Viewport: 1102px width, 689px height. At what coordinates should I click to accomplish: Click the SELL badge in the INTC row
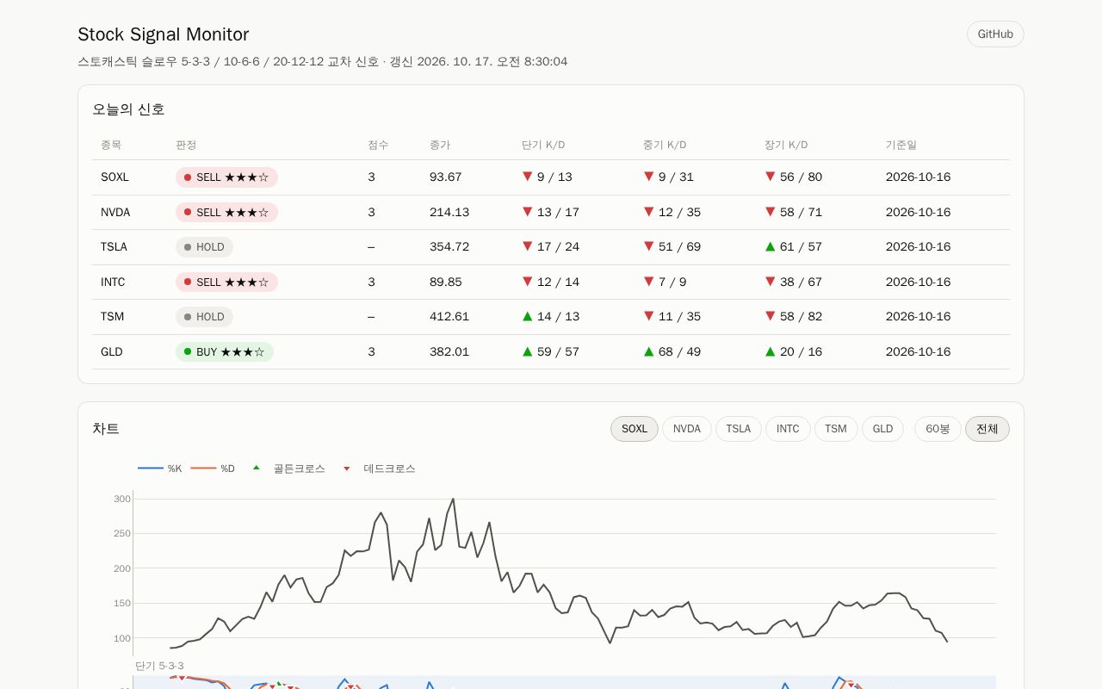tap(226, 282)
